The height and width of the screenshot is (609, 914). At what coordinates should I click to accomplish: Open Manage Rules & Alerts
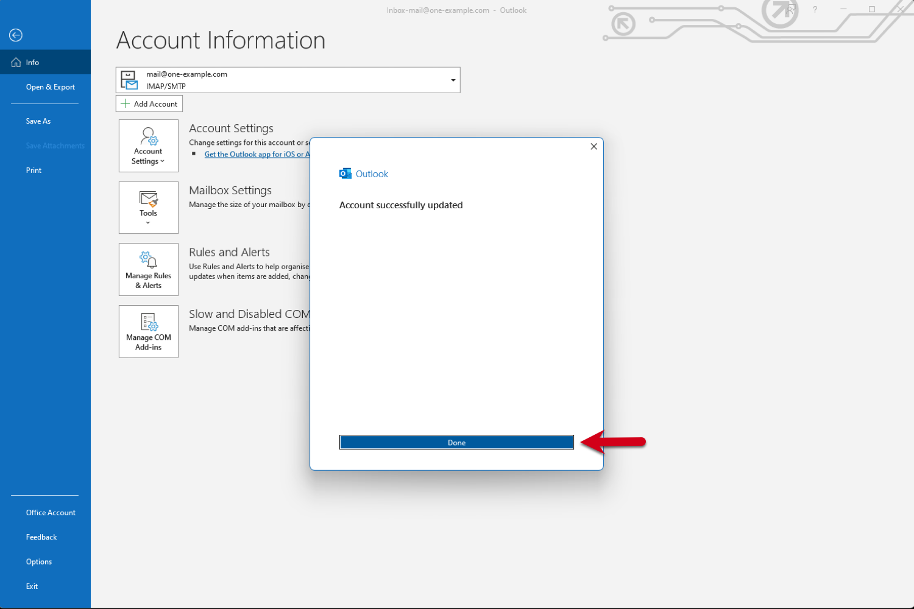(148, 259)
